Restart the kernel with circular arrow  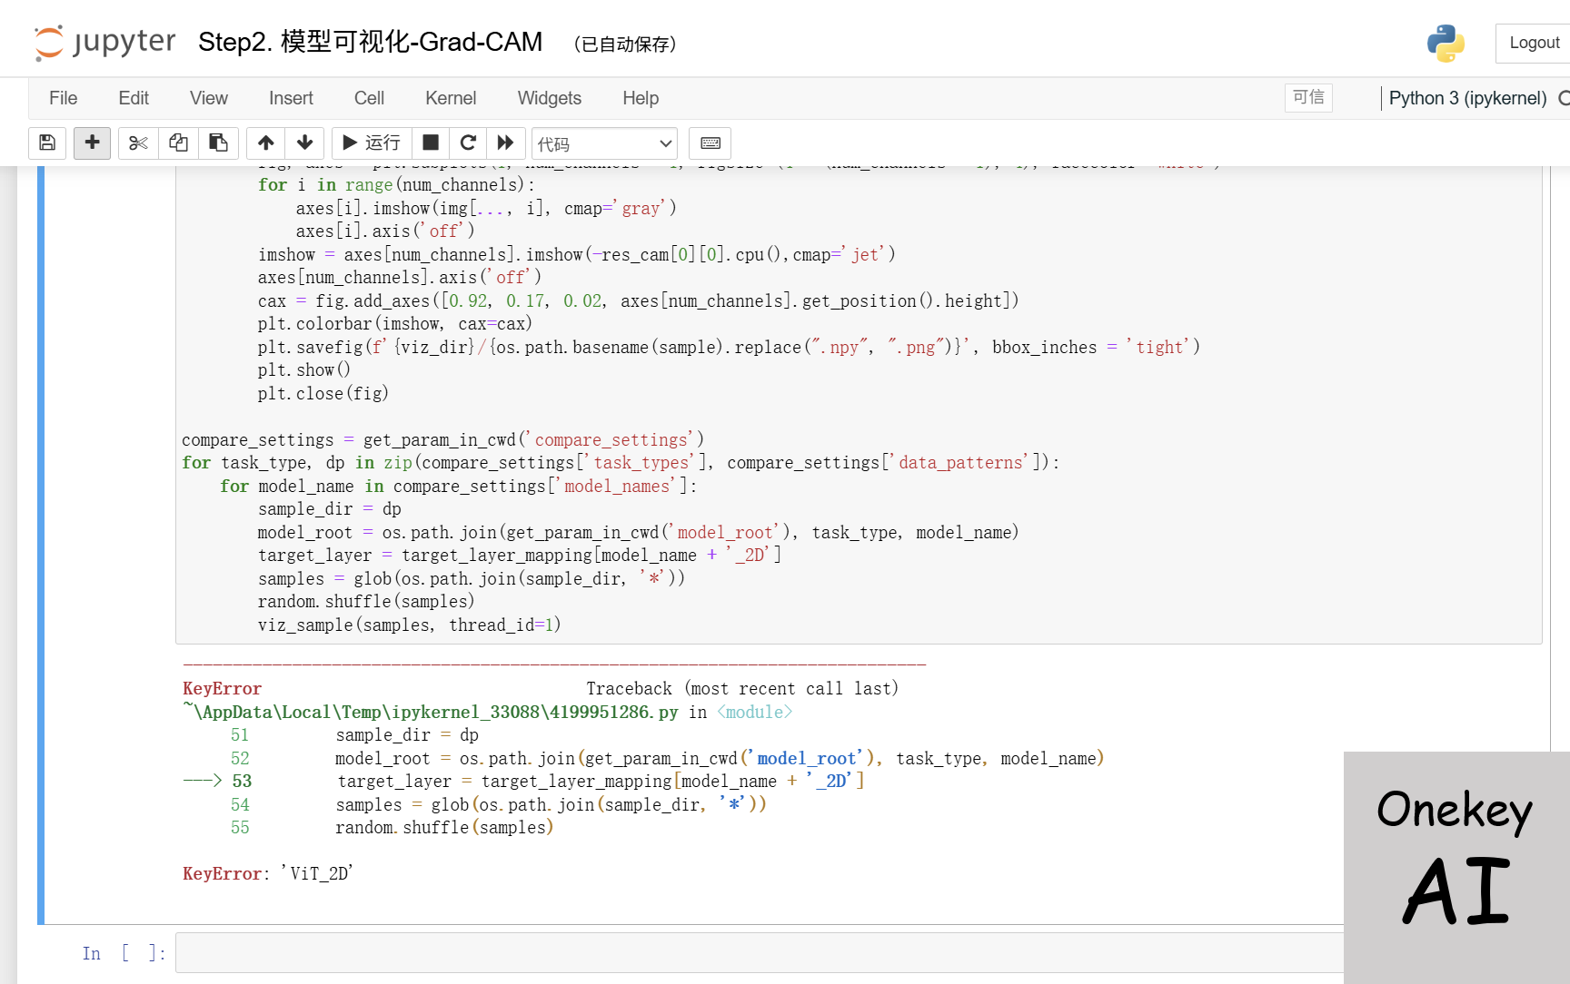coord(468,143)
